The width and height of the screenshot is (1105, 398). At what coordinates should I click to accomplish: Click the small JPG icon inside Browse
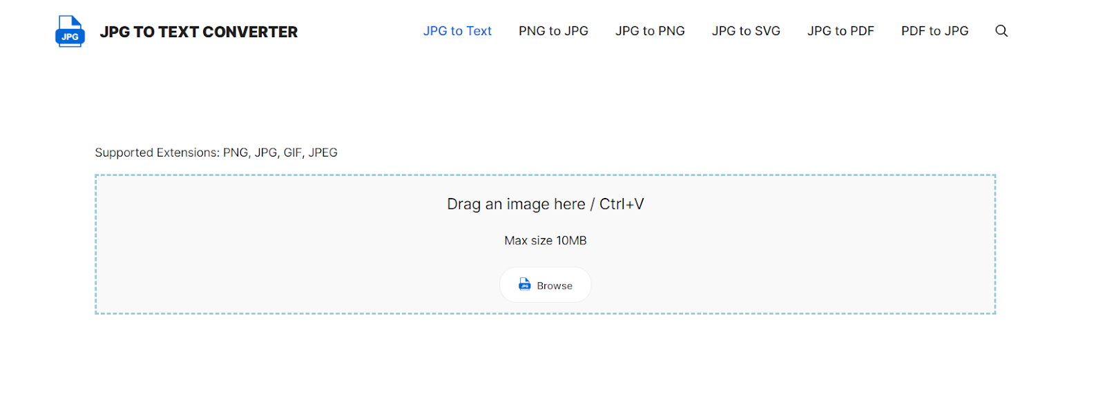pos(525,285)
